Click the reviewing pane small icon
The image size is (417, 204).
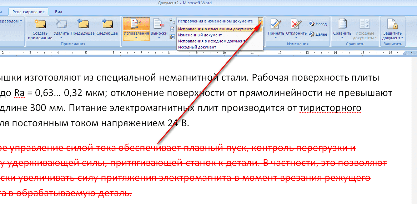[x=172, y=36]
